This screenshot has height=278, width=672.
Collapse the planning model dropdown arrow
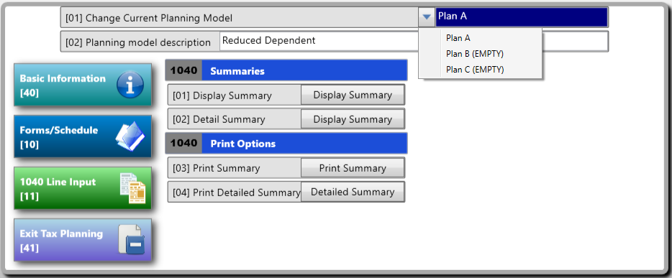tap(427, 17)
